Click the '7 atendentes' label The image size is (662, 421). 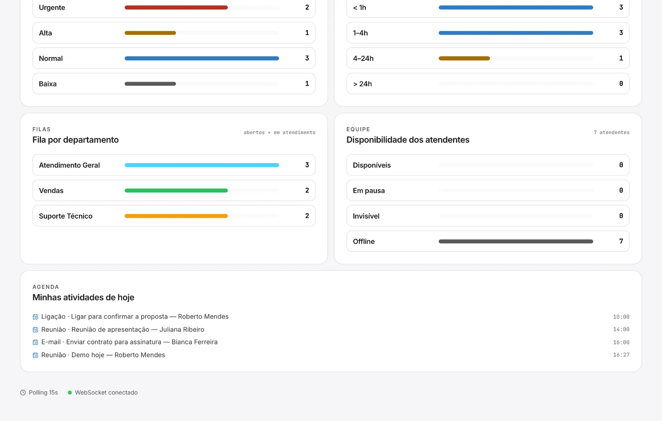pyautogui.click(x=612, y=132)
